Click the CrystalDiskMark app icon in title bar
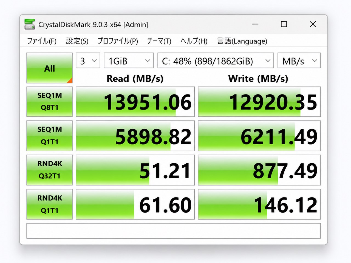 [30, 24]
